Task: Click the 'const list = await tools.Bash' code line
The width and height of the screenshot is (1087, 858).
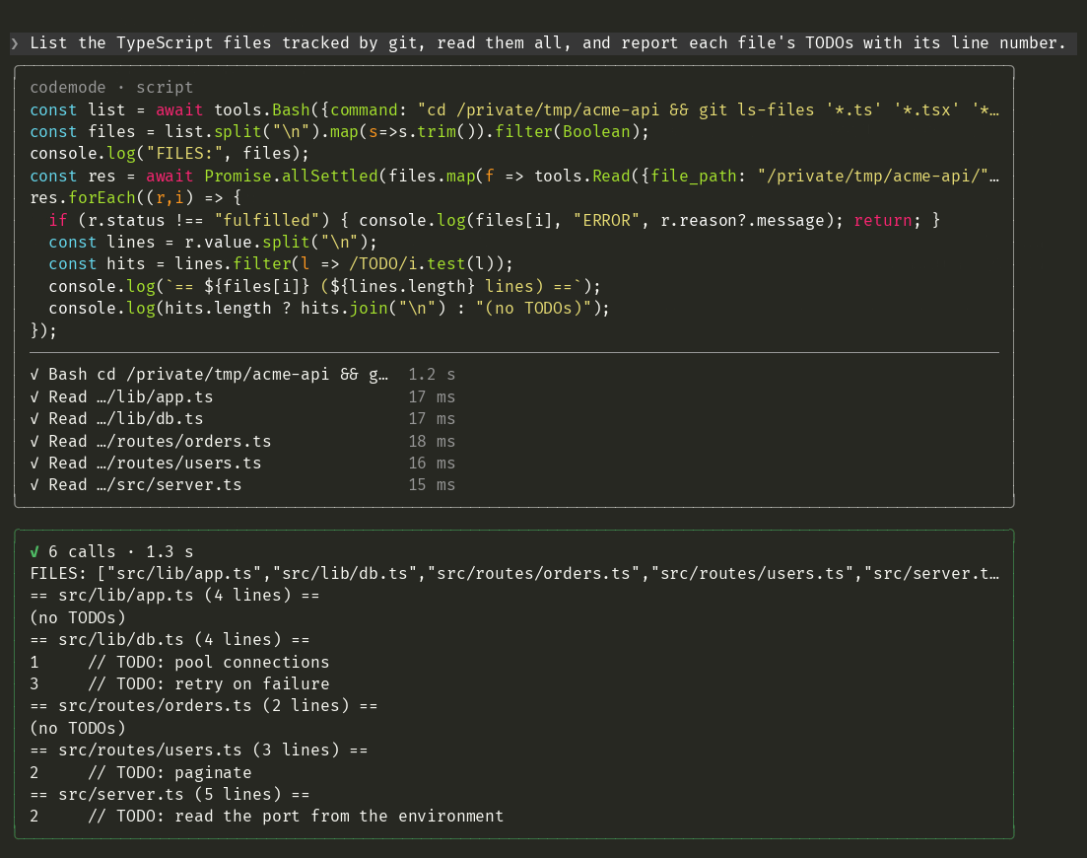Action: pos(514,109)
